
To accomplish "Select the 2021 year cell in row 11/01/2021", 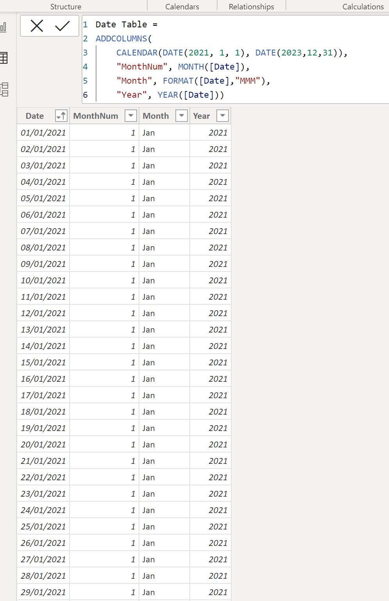I will pyautogui.click(x=211, y=297).
